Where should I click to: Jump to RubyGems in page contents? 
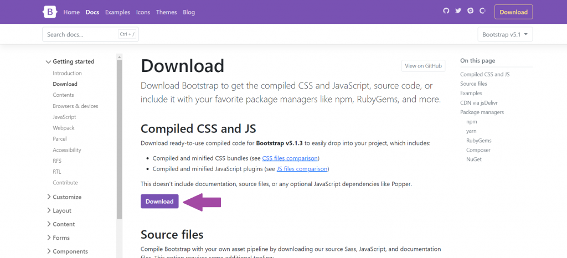click(479, 141)
